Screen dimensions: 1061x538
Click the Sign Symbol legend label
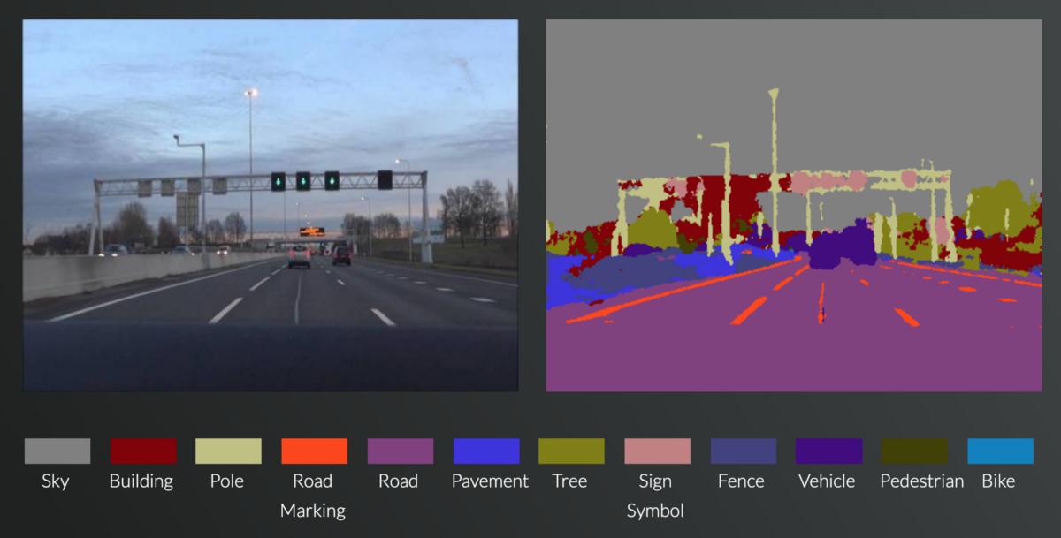pos(655,496)
